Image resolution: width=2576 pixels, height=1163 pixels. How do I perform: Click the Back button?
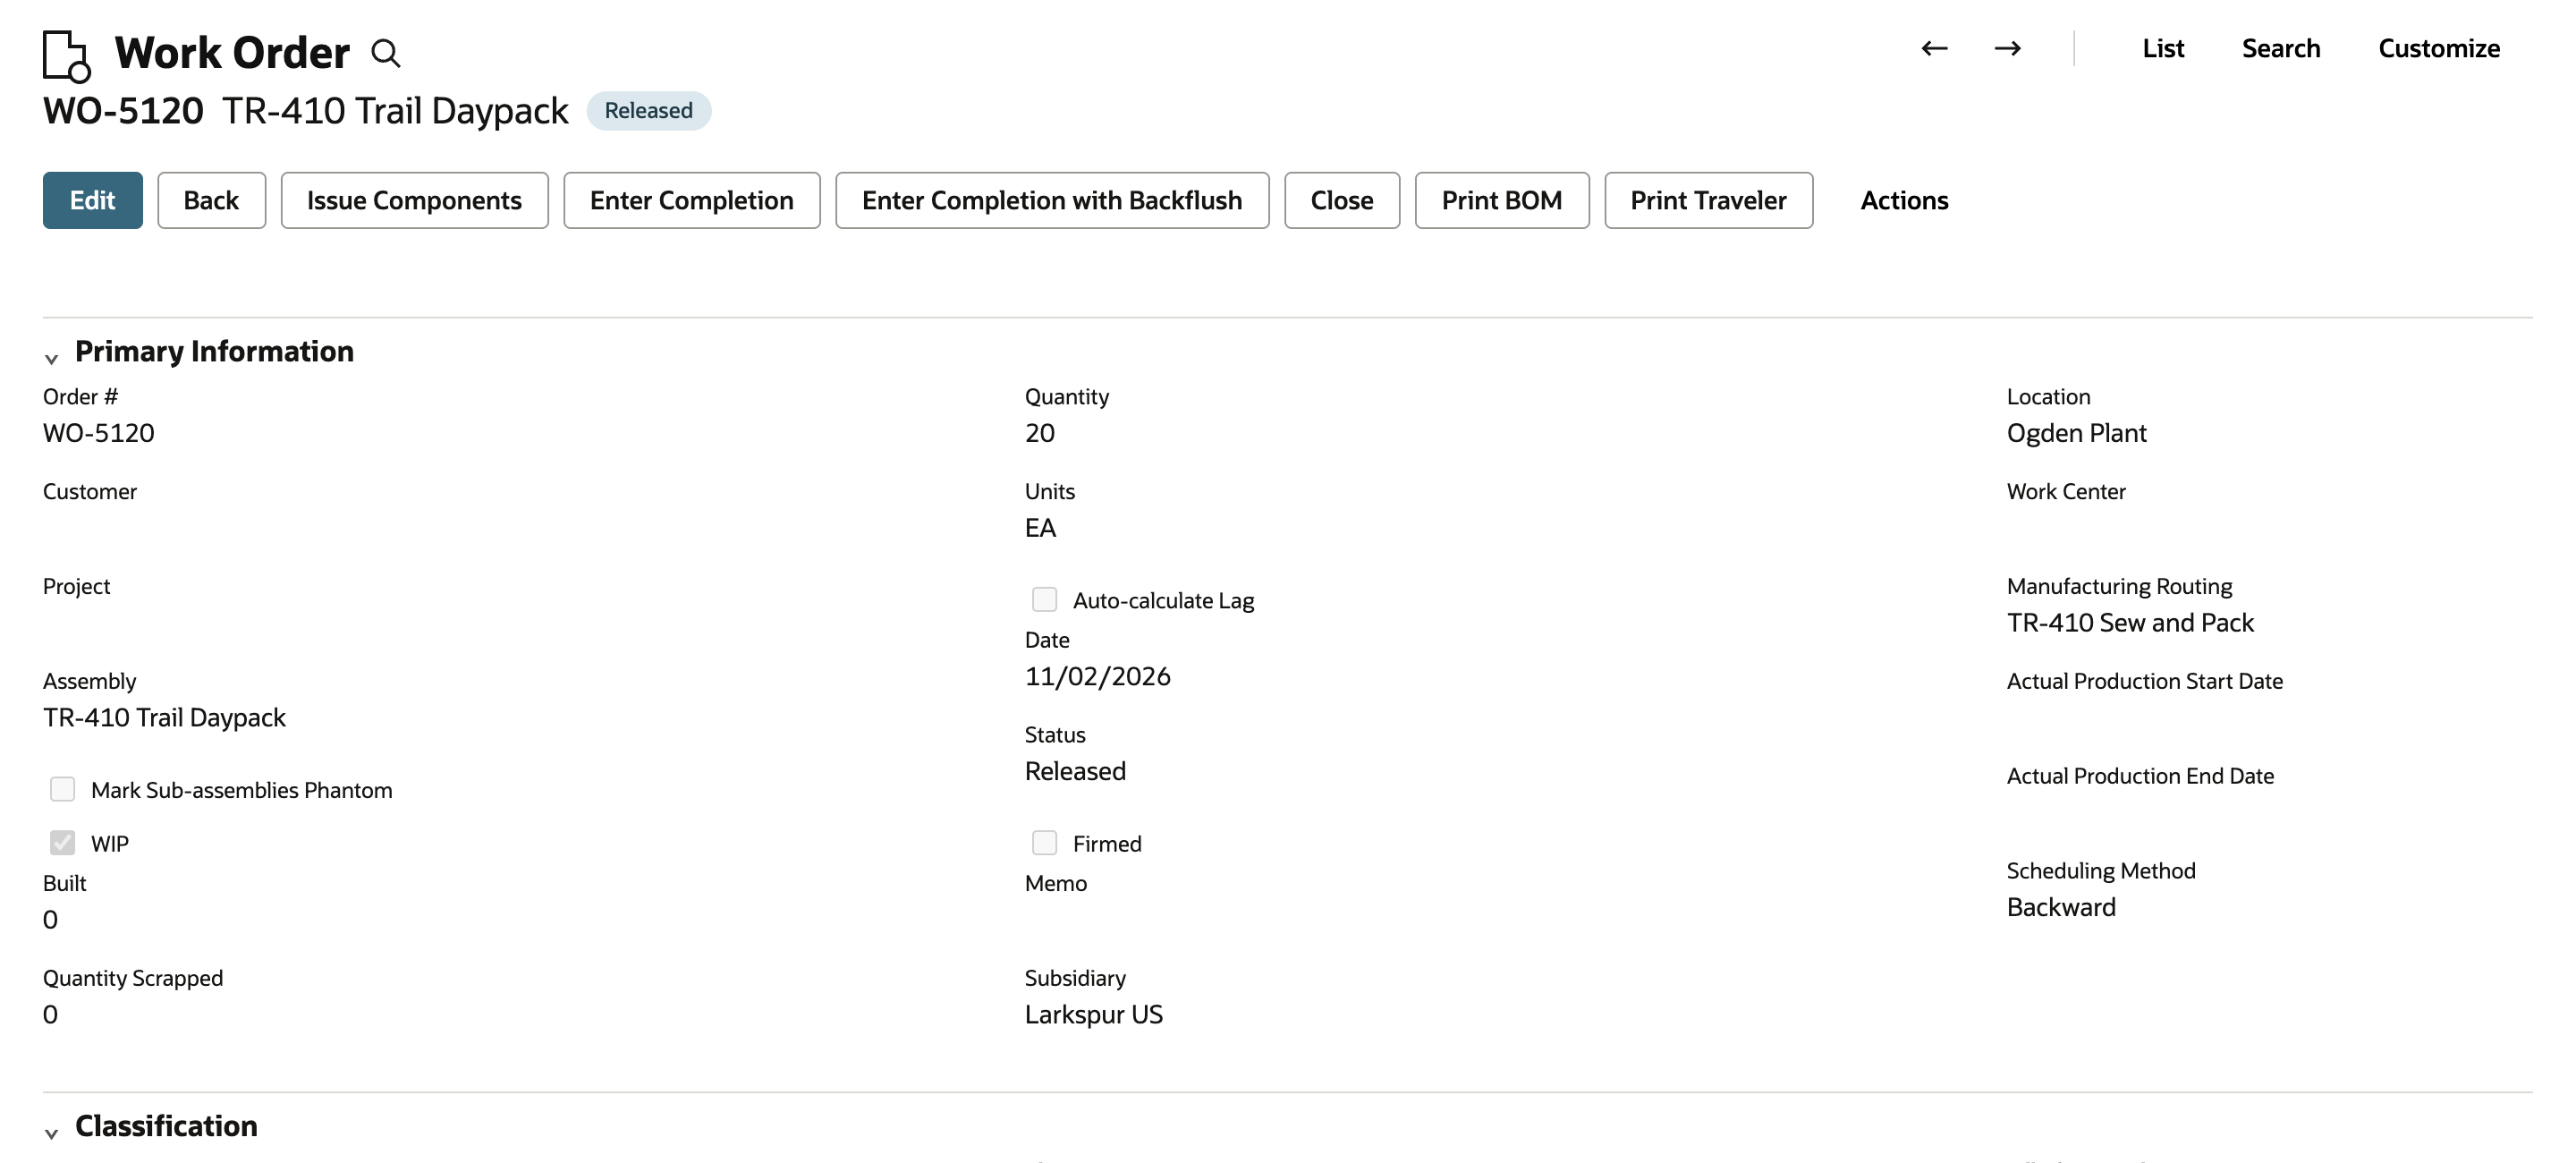pos(211,200)
